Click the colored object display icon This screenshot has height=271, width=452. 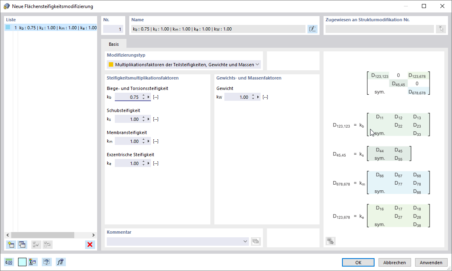[x=33, y=262]
